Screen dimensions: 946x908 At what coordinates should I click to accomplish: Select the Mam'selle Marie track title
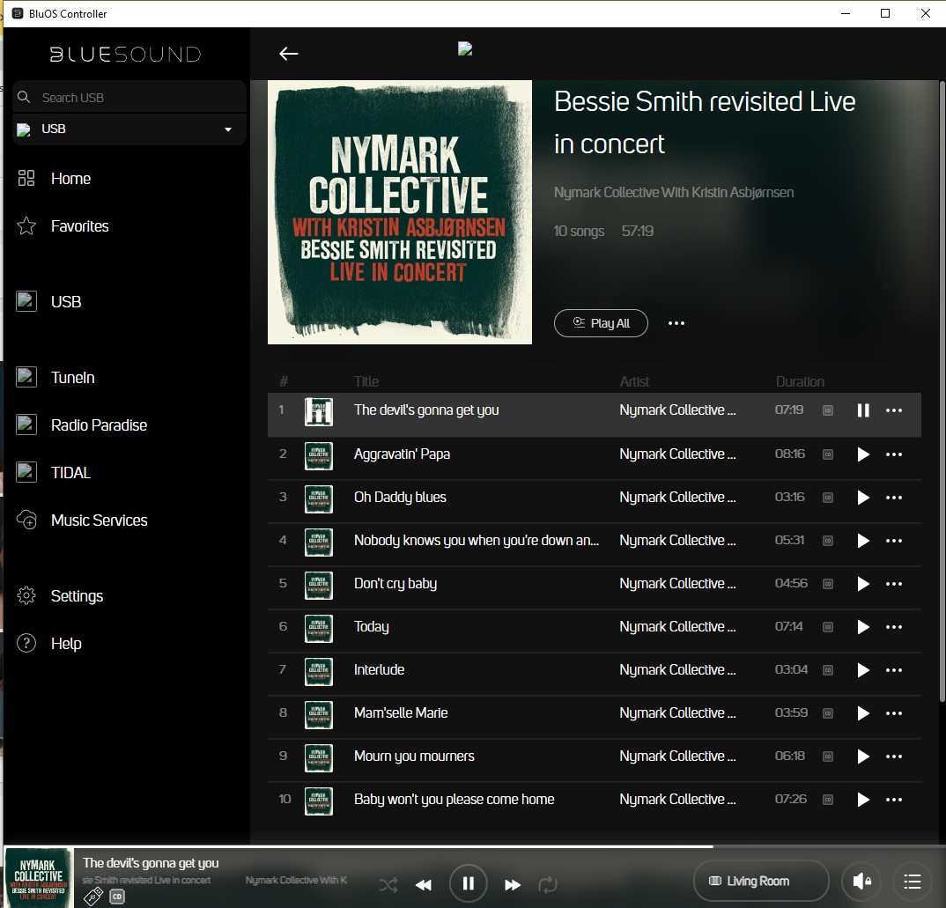[x=401, y=713]
